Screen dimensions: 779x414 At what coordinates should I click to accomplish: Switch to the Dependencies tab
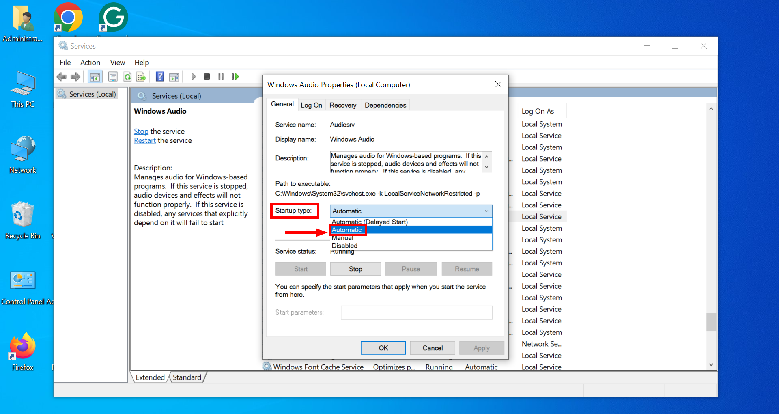[385, 105]
